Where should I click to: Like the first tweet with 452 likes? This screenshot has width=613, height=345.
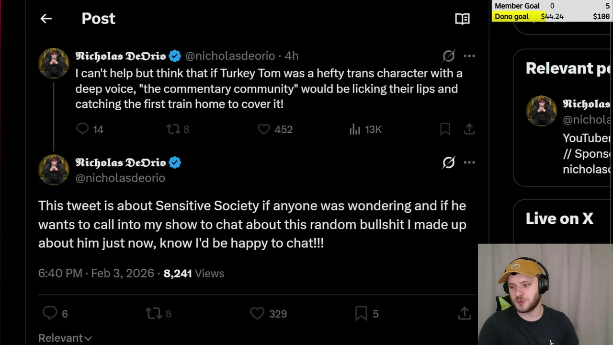[264, 129]
